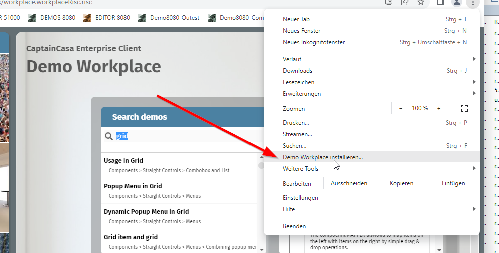The height and width of the screenshot is (253, 499).
Task: Click the user profile avatar icon
Action: (456, 3)
